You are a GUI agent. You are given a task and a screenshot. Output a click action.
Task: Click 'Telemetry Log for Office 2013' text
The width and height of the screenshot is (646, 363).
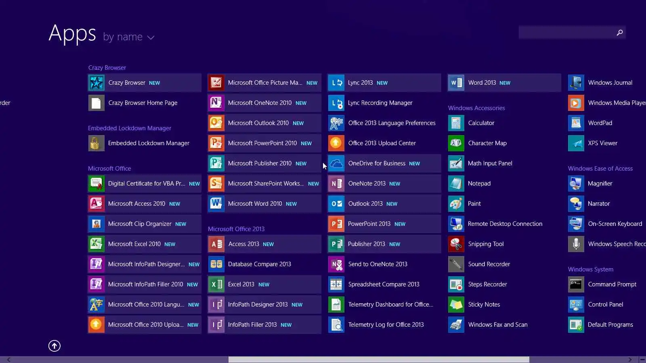[386, 325]
